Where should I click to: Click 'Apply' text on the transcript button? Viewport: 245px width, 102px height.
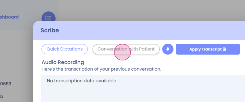click(x=195, y=49)
